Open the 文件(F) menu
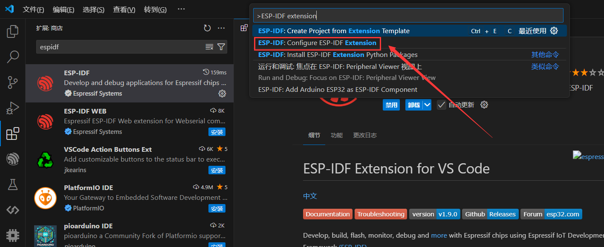604x247 pixels. pyautogui.click(x=33, y=9)
